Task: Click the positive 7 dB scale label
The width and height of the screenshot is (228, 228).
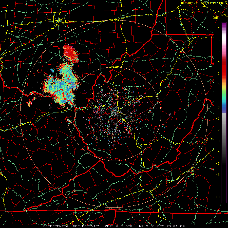Action: point(219,28)
